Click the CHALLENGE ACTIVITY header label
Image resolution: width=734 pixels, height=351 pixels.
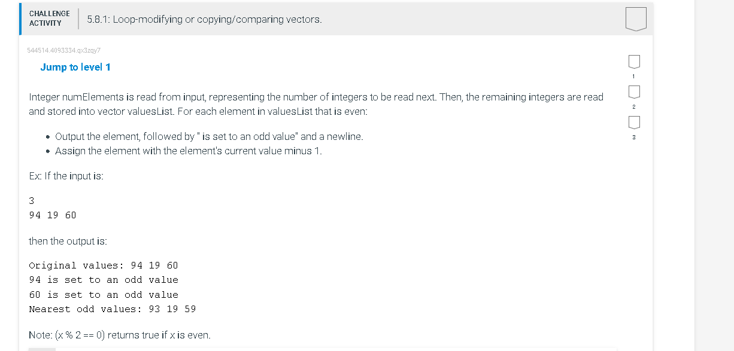click(x=49, y=18)
